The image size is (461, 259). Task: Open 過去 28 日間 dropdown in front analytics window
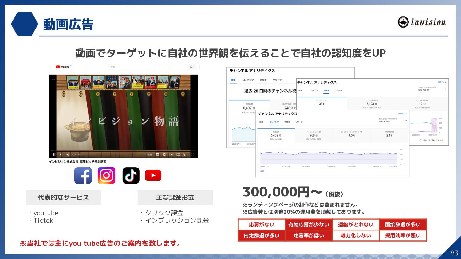(x=392, y=120)
